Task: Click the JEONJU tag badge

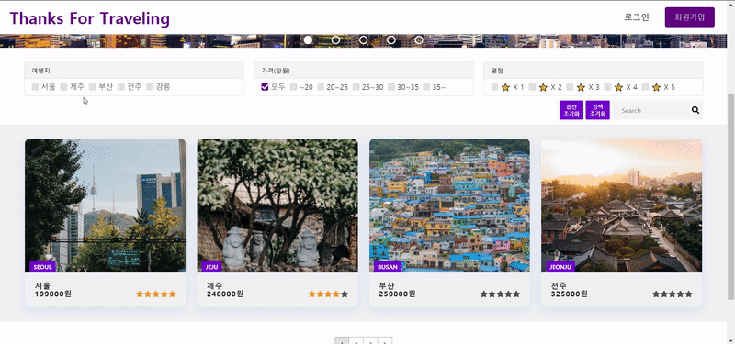Action: pyautogui.click(x=560, y=267)
